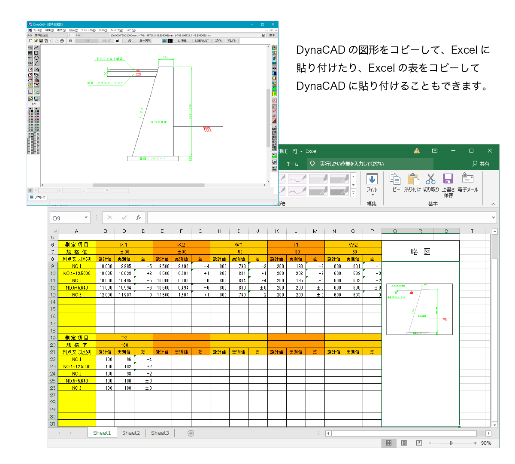
Task: Expand the formula bar chevron
Action: [494, 218]
